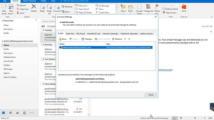Screen dimensions: 214x120
Task: Close Account Settings with X
Action: (155, 17)
